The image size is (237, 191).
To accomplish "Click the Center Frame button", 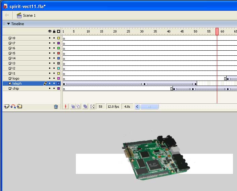I will pyautogui.click(x=66, y=106).
